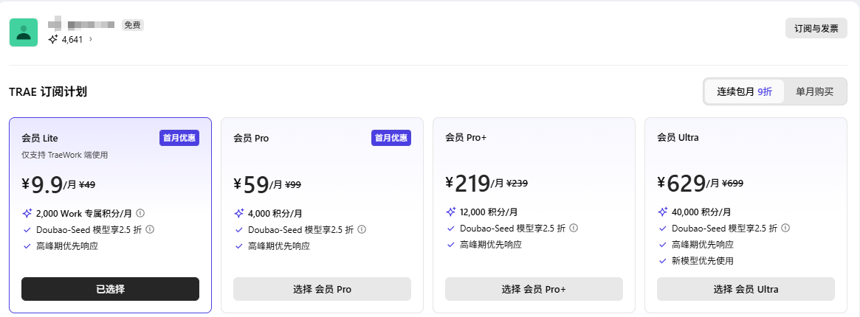Screen dimensions: 860x317
Task: Click the 会员 Lite plan title
Action: 40,138
